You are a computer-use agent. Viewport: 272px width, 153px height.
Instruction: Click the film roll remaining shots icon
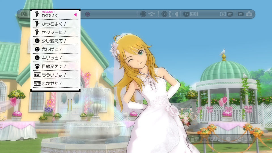tap(194, 139)
